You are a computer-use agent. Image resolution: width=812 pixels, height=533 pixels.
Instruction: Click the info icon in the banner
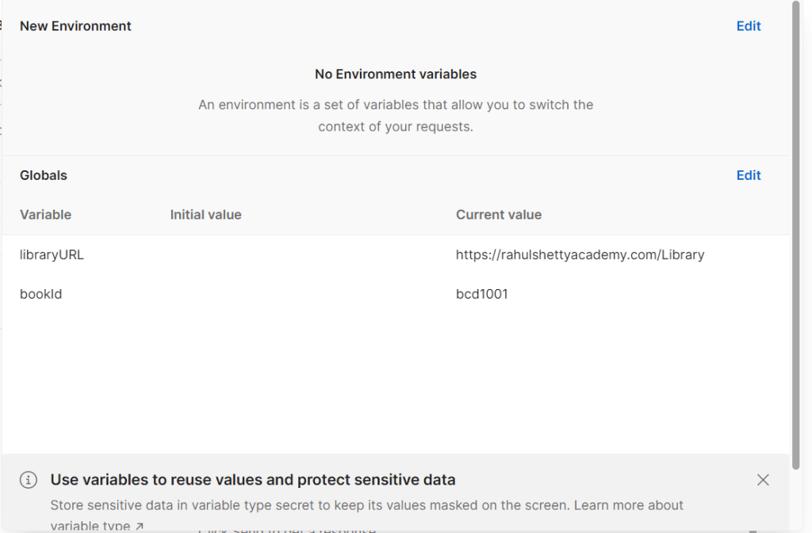[28, 480]
